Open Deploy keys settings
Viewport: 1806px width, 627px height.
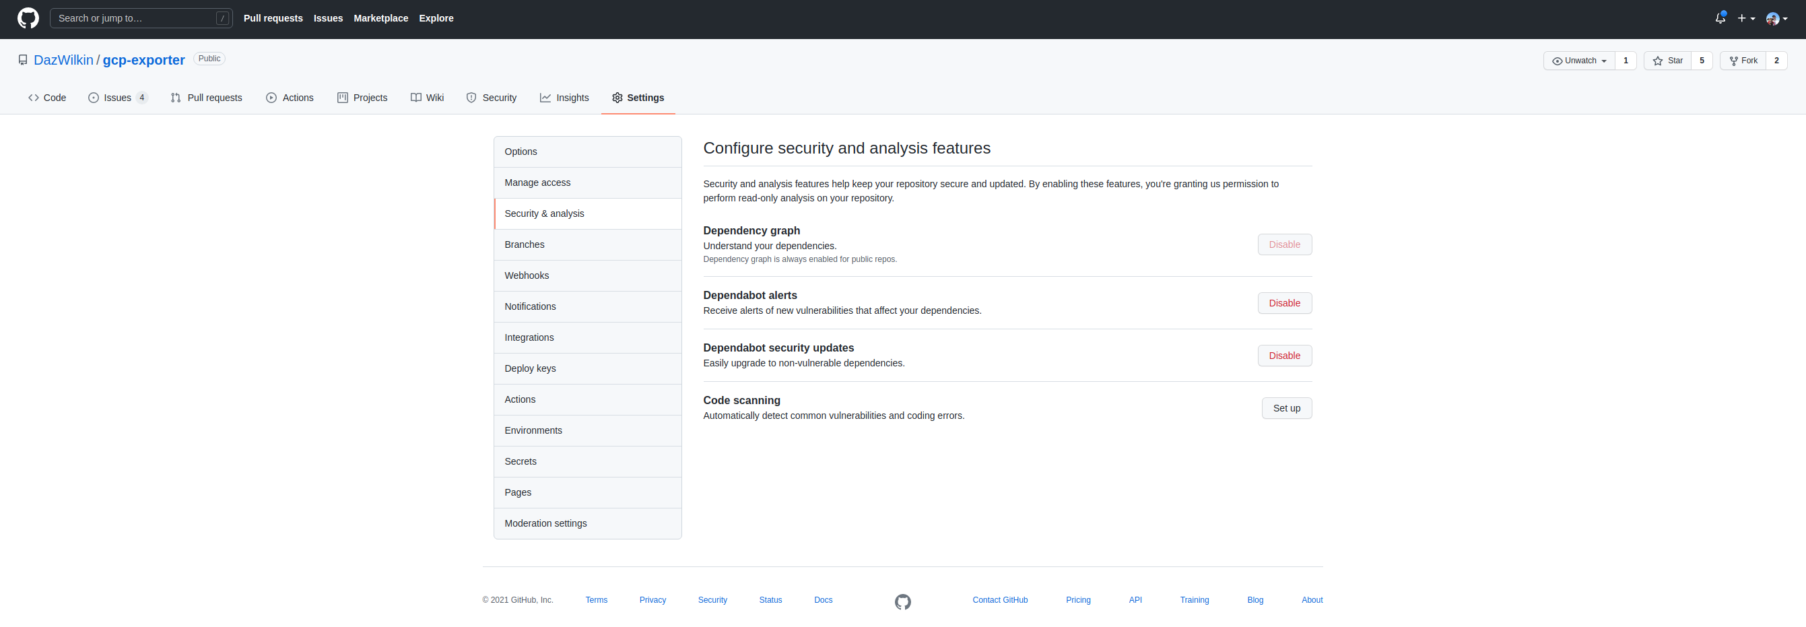coord(587,368)
